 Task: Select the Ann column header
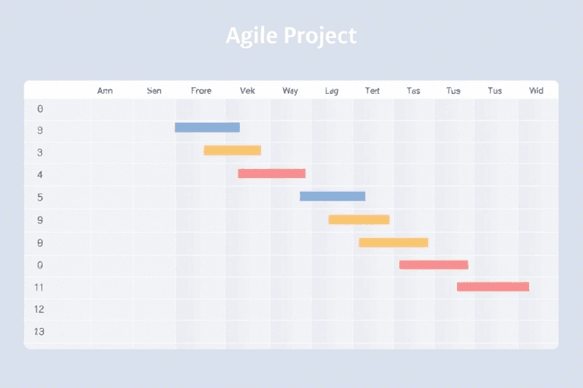click(x=105, y=91)
